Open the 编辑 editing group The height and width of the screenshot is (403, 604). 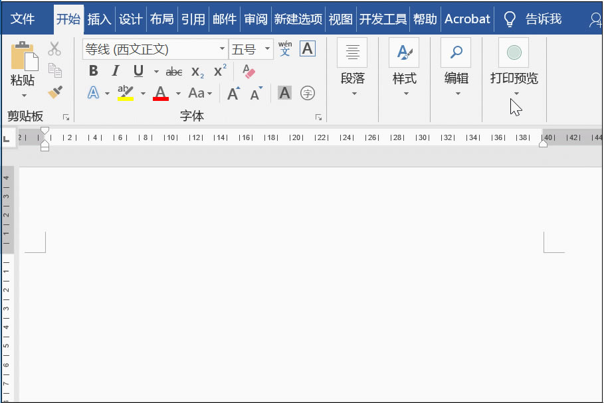(x=456, y=67)
